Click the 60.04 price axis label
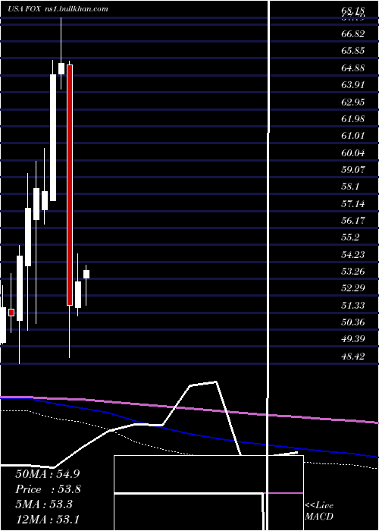Screen dimensions: 379x531 pyautogui.click(x=353, y=153)
